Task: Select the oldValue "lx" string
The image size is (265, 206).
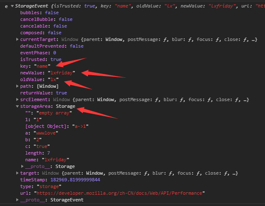Action: [x=53, y=79]
